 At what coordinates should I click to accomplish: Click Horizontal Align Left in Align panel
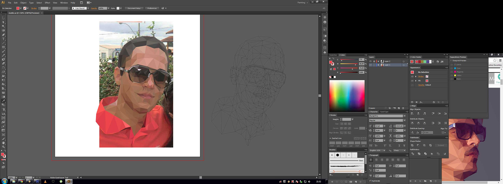412,113
